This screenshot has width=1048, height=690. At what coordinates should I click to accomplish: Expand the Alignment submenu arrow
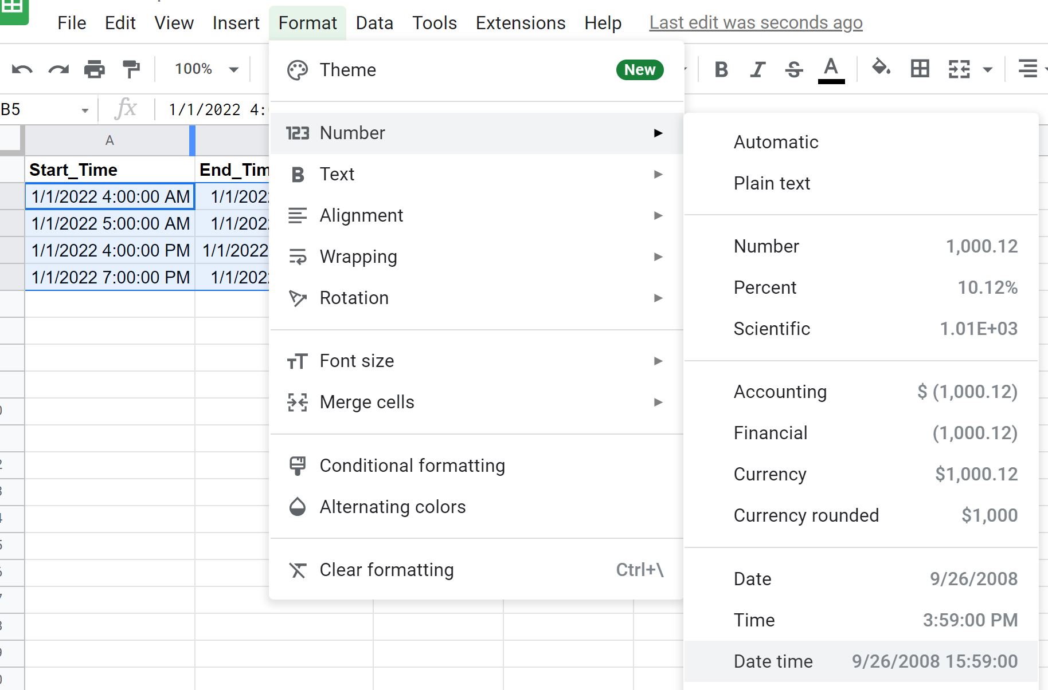[x=658, y=215]
